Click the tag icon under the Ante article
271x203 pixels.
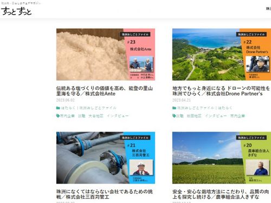pos(58,116)
